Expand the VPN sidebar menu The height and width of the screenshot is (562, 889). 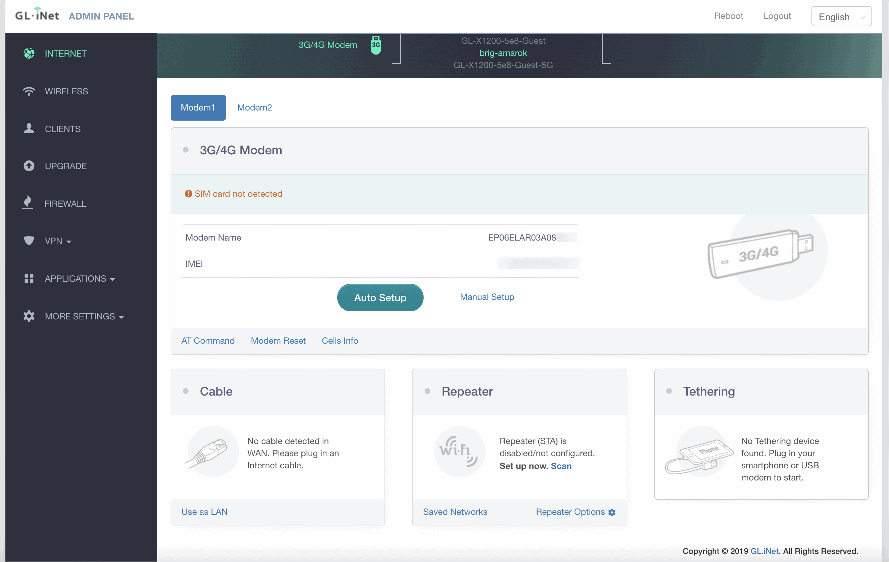click(58, 241)
